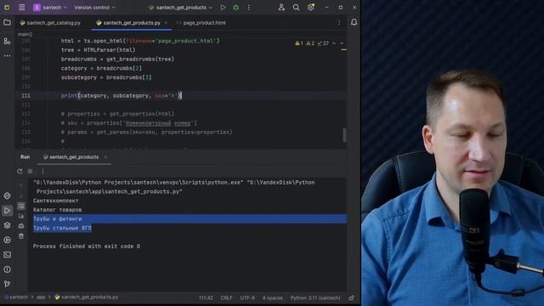Viewport: 544px width, 306px height.
Task: Open Run panel more options
Action: pos(42,171)
